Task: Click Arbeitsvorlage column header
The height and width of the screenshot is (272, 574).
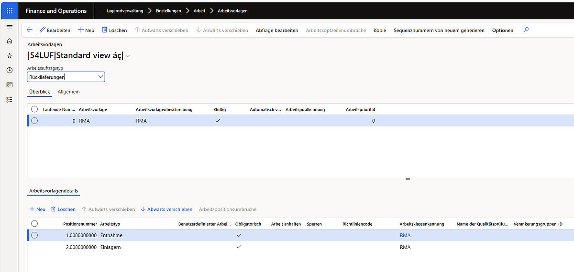Action: coord(93,109)
